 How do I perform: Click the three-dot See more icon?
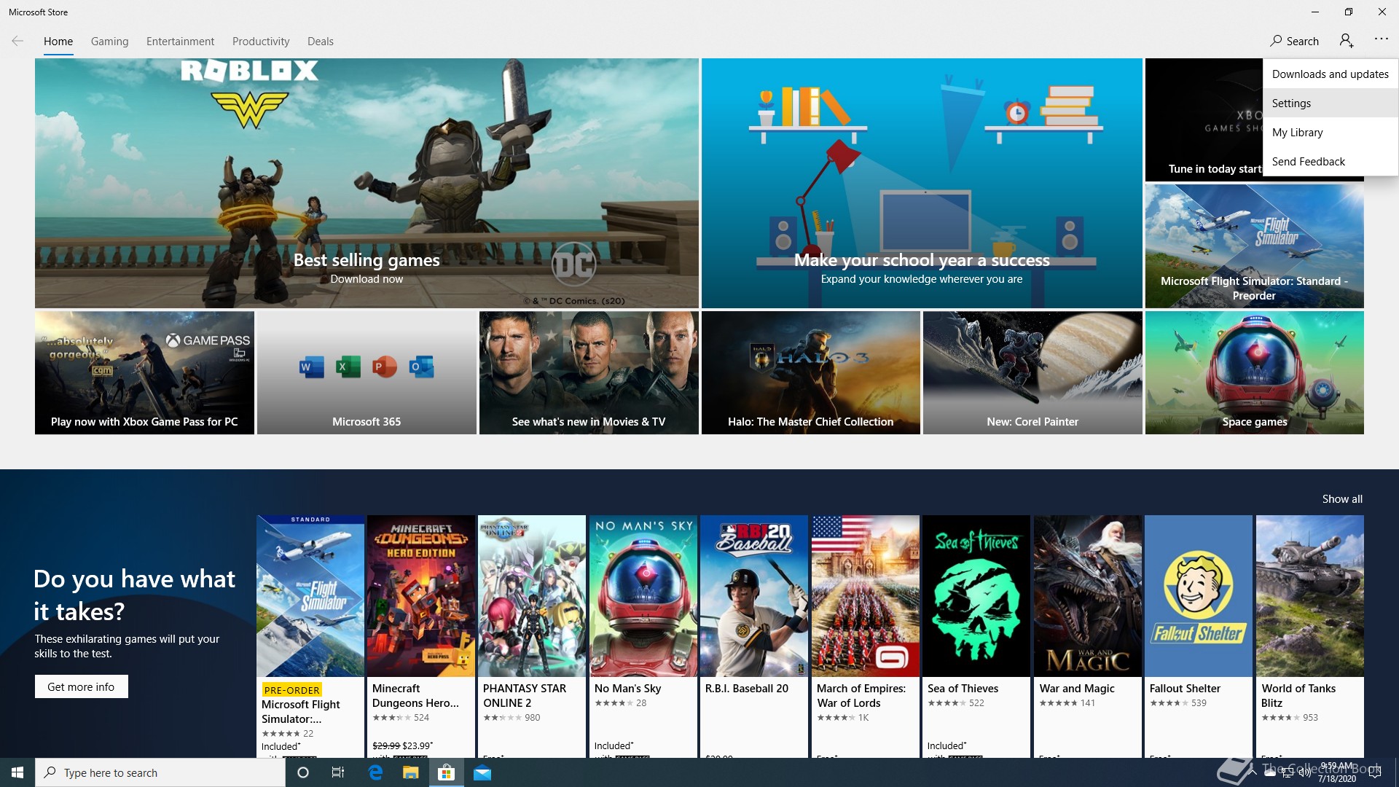tap(1382, 39)
